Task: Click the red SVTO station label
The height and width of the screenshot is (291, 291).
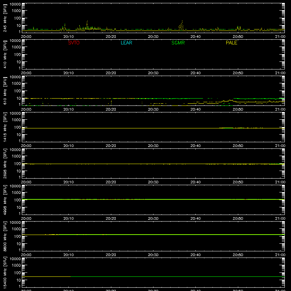Action: click(74, 43)
